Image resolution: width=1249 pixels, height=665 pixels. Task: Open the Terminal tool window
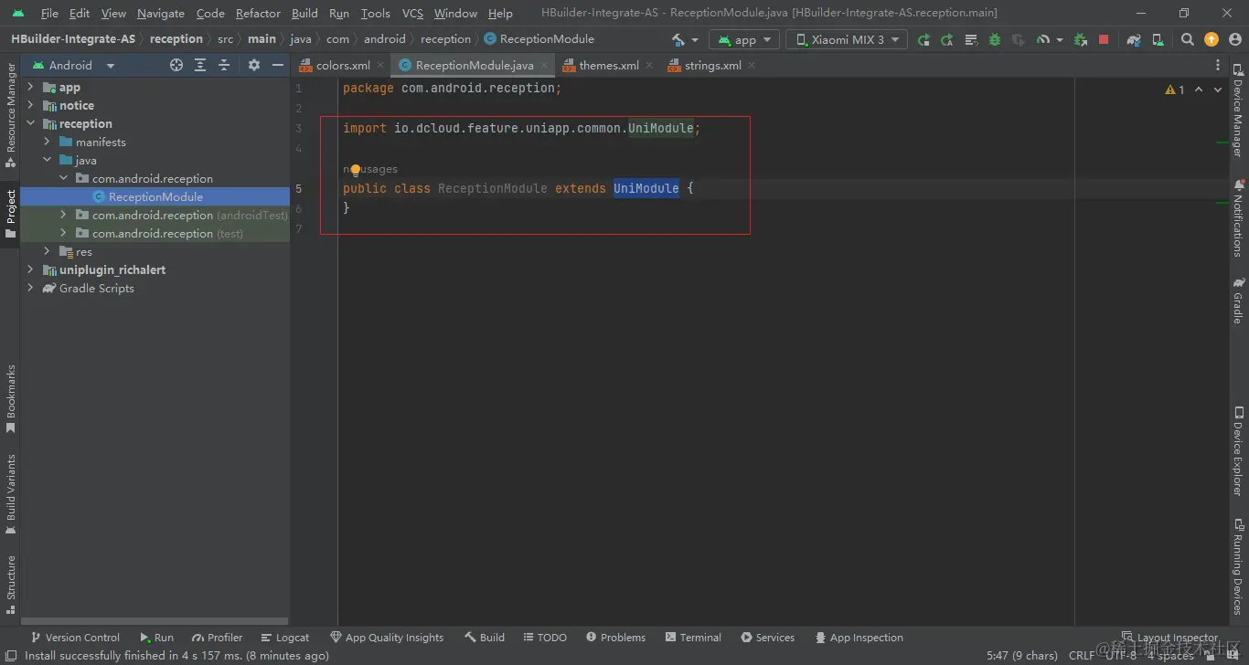(x=693, y=638)
